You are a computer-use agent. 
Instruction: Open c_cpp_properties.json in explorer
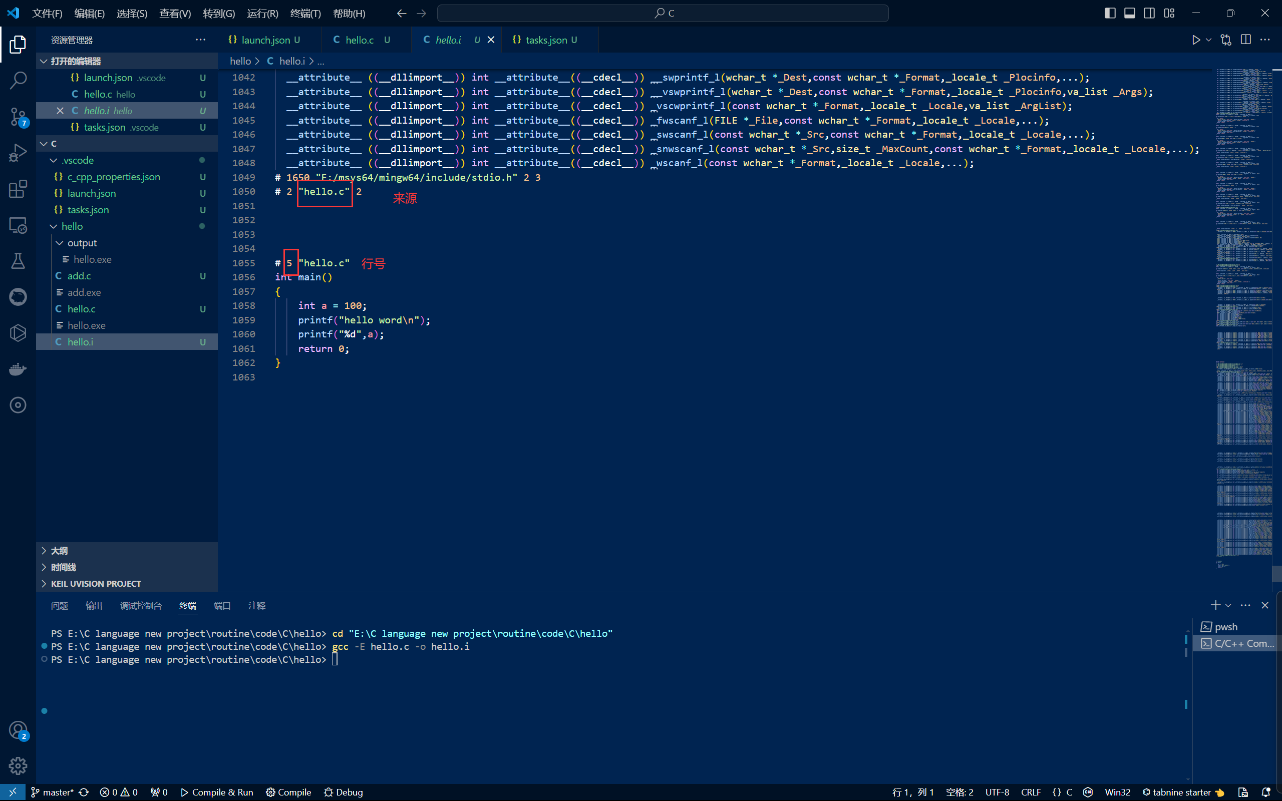[x=127, y=176]
